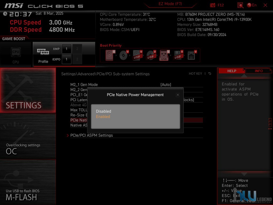Switch to the INFO tab
The width and height of the screenshot is (273, 205).
[259, 71]
